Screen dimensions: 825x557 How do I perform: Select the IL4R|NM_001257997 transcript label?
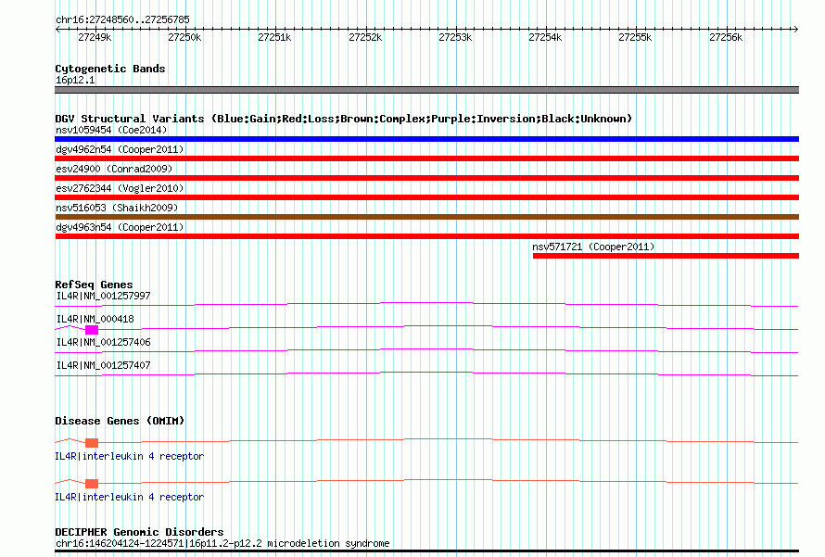coord(103,297)
